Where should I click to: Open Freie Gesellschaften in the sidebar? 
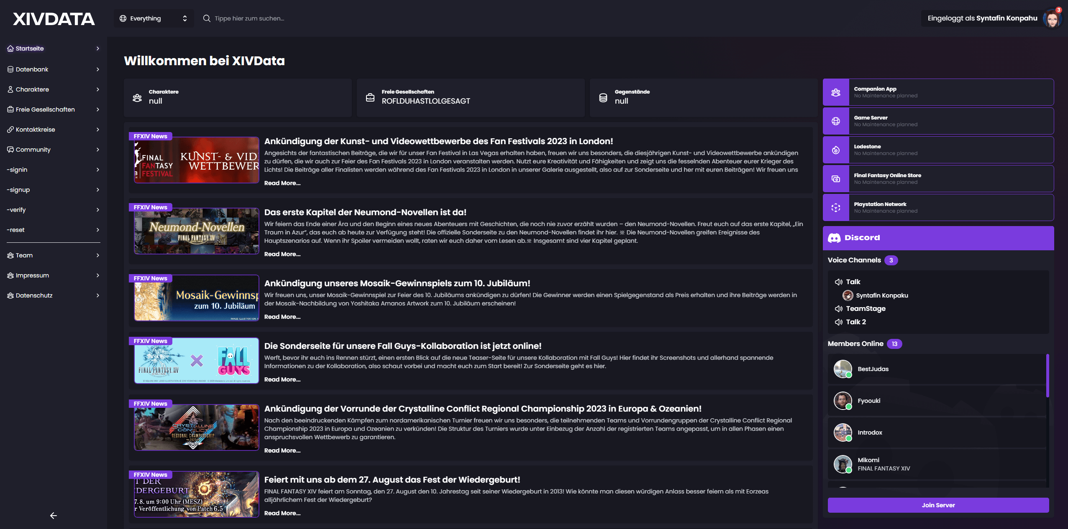point(45,109)
